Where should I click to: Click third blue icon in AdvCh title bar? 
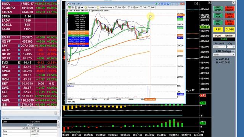162,4
